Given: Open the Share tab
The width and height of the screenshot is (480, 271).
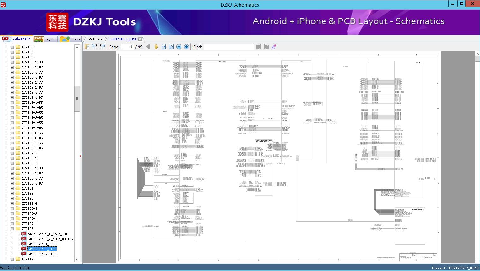Looking at the screenshot, I should [x=70, y=39].
